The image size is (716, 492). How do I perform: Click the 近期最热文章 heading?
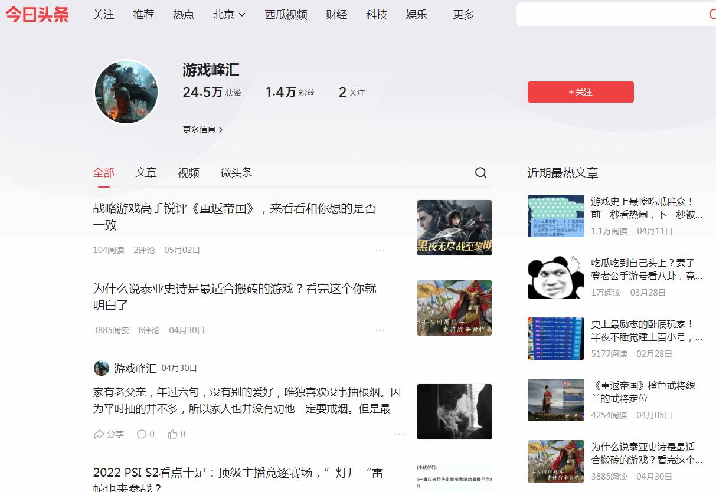pos(563,173)
